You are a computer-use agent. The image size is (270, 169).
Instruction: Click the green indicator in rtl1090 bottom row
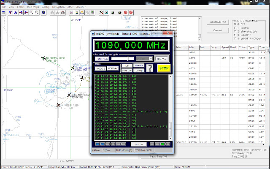(x=162, y=144)
